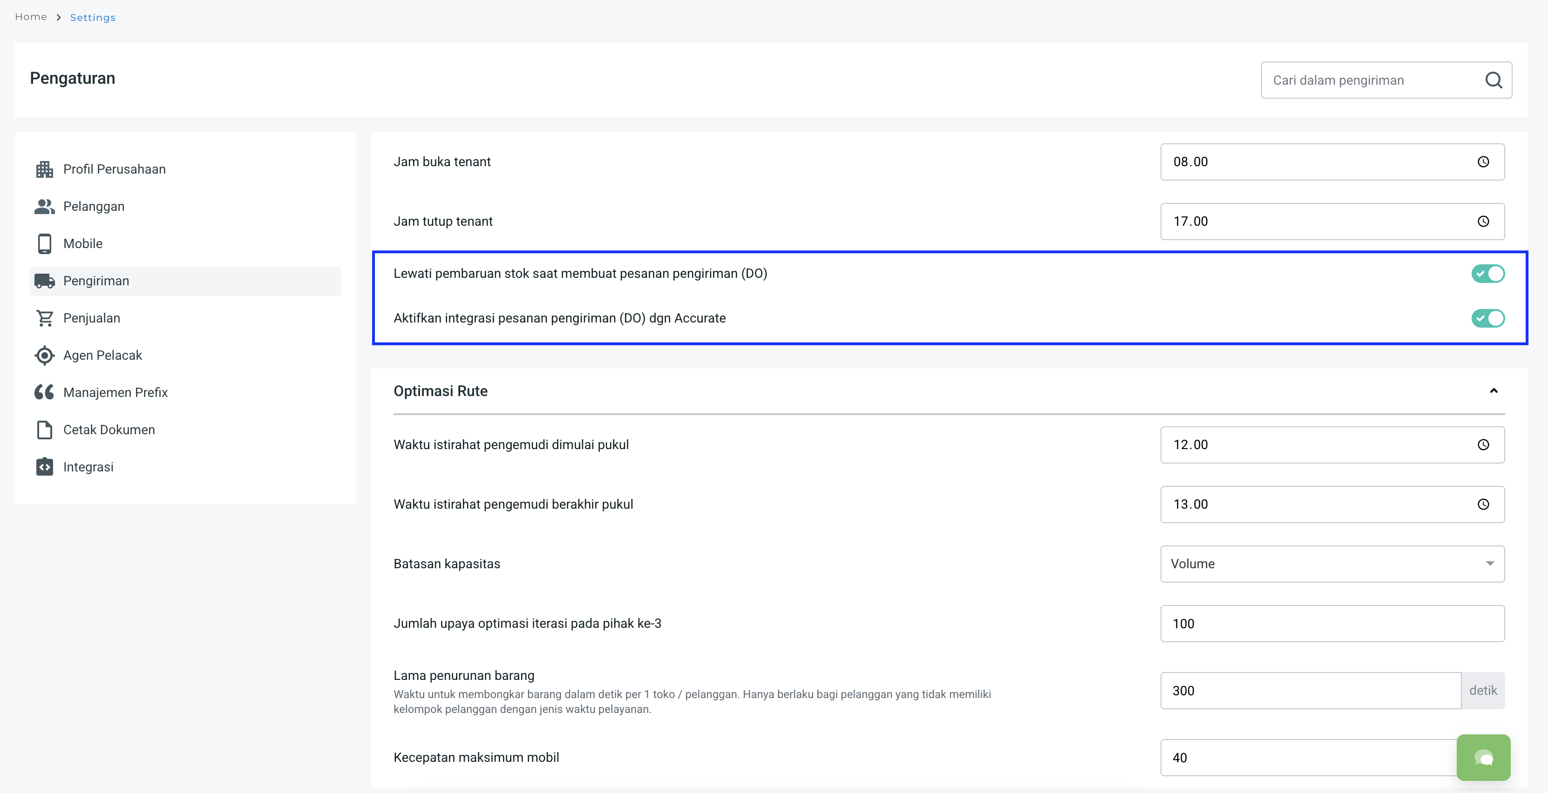Click clock icon in Jam buka tenant
1548x793 pixels.
pos(1483,162)
